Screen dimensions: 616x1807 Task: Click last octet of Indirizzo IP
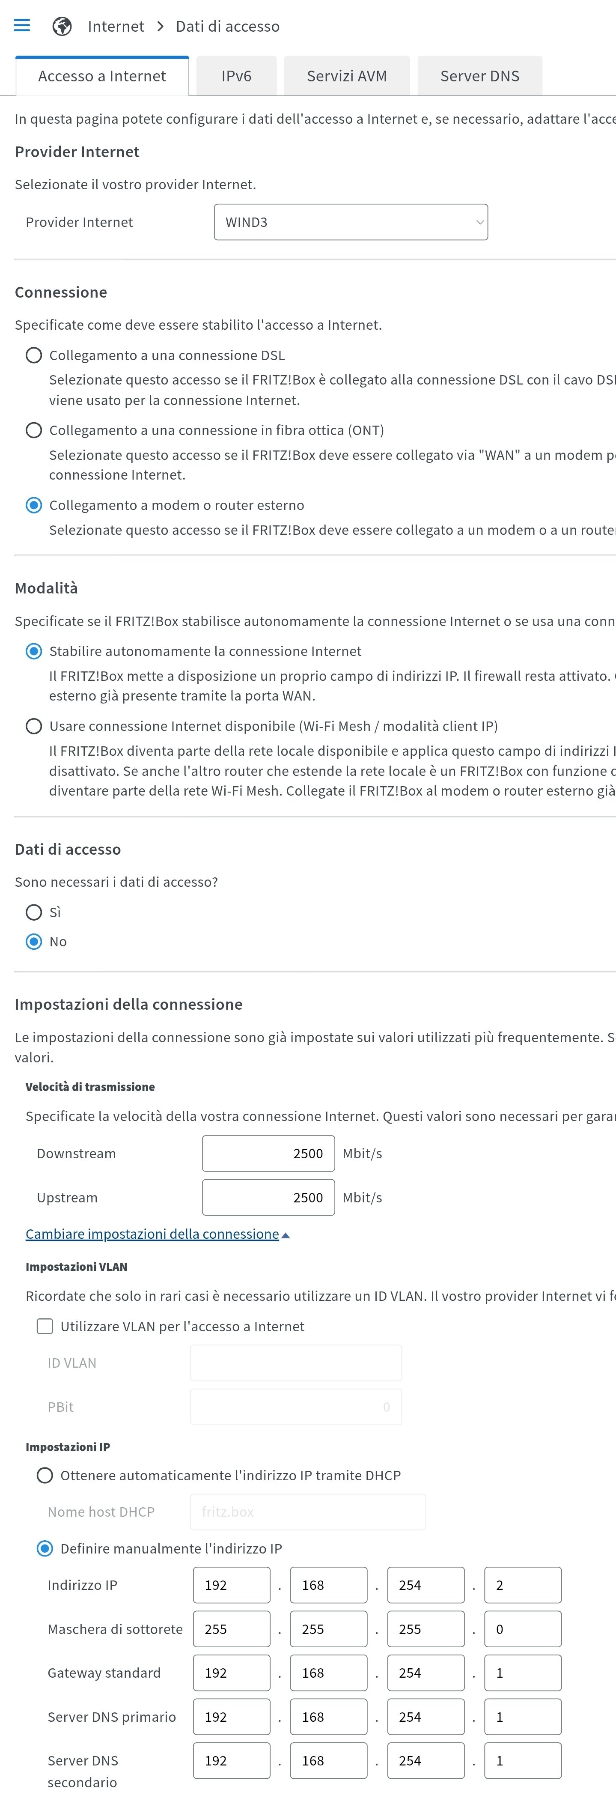[x=523, y=1585]
